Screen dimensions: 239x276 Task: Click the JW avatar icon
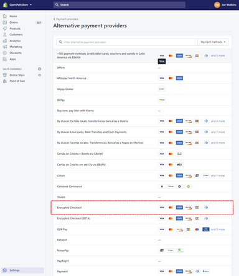click(217, 5)
